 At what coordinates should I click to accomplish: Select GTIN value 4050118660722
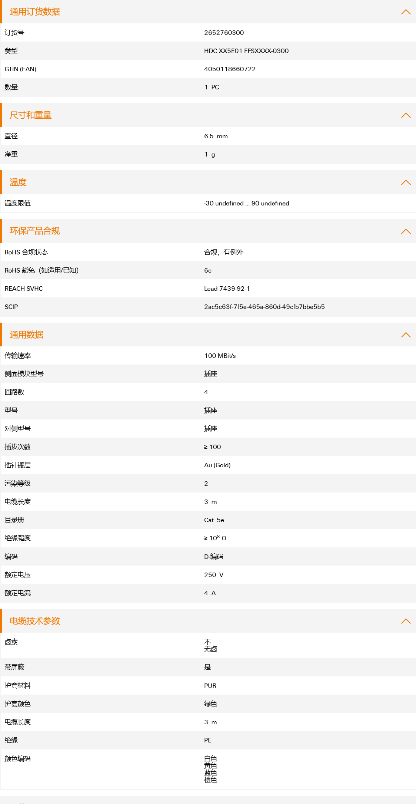tap(230, 69)
